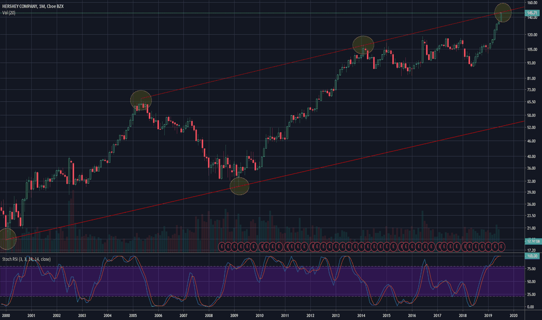Click the 2009 year label on time axis
542x320 pixels.
pos(234,315)
